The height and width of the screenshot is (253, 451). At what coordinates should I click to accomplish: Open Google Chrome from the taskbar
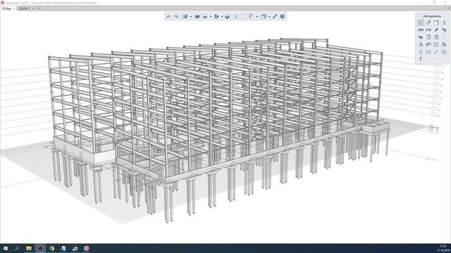point(51,248)
